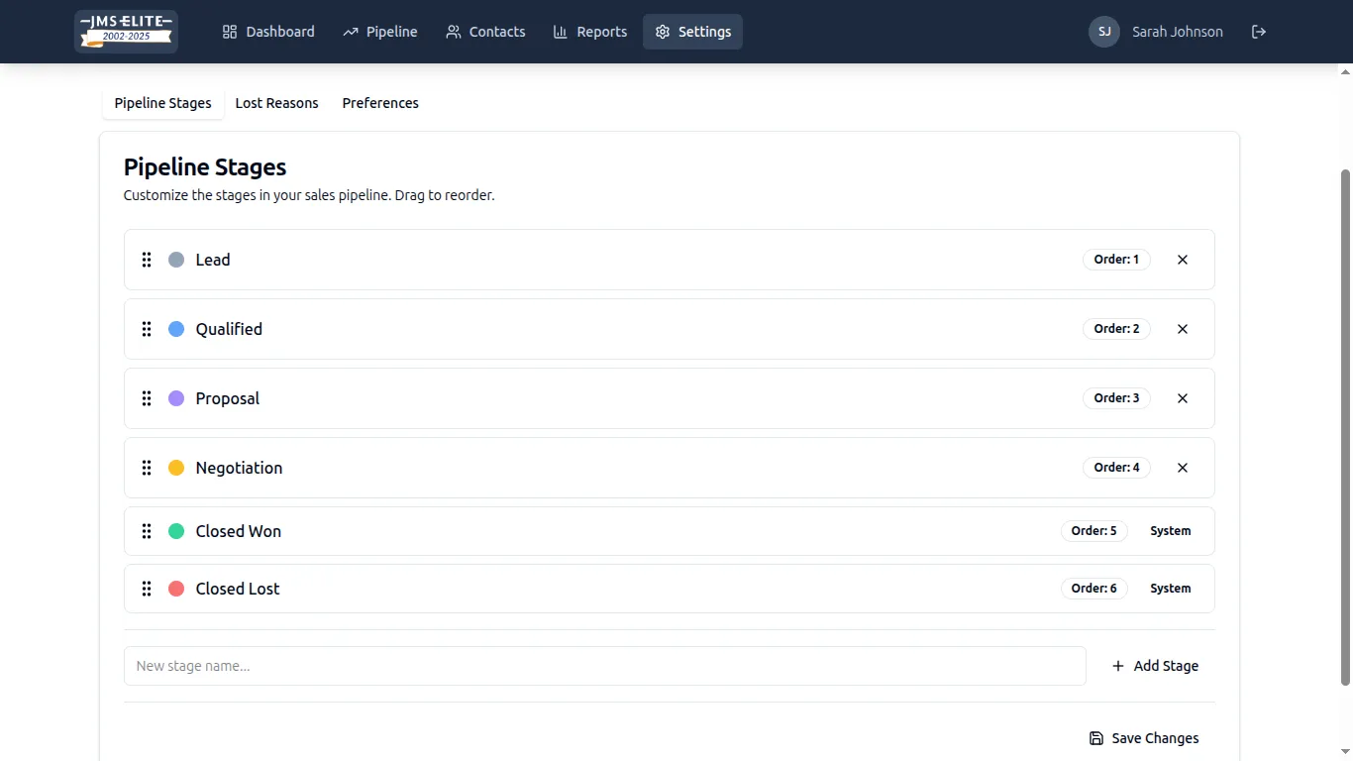The image size is (1353, 761).
Task: Go to the Pipeline page
Action: pos(380,32)
